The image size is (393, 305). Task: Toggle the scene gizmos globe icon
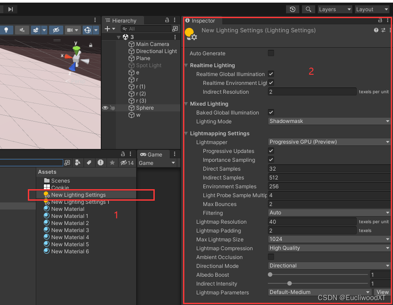point(87,30)
